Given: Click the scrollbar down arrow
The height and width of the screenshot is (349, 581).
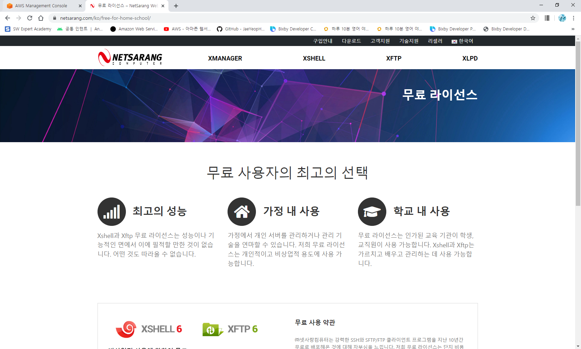Looking at the screenshot, I should coord(578,346).
